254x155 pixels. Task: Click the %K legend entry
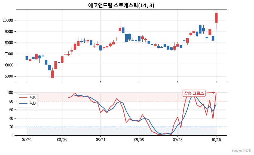[27, 98]
